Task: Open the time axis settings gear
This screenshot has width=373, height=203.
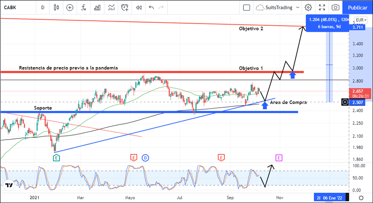Action: (361, 198)
